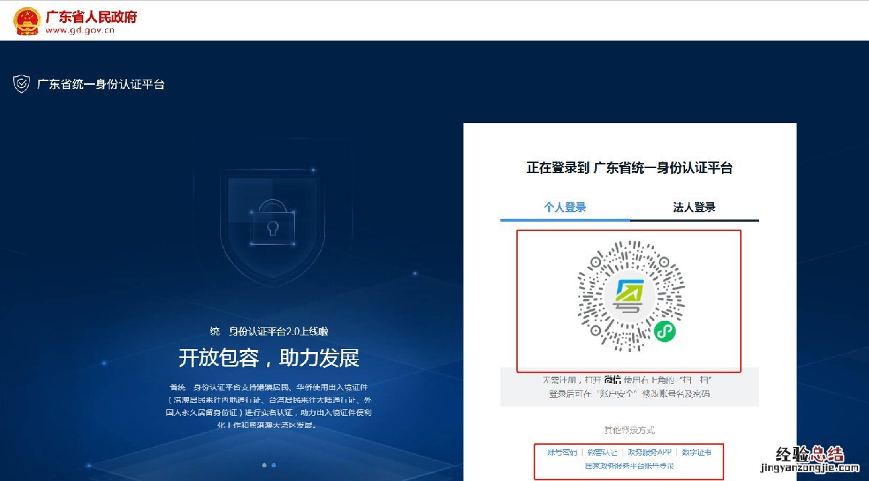The image size is (869, 481).
Task: Choose 数字证书 login method
Action: [x=697, y=452]
